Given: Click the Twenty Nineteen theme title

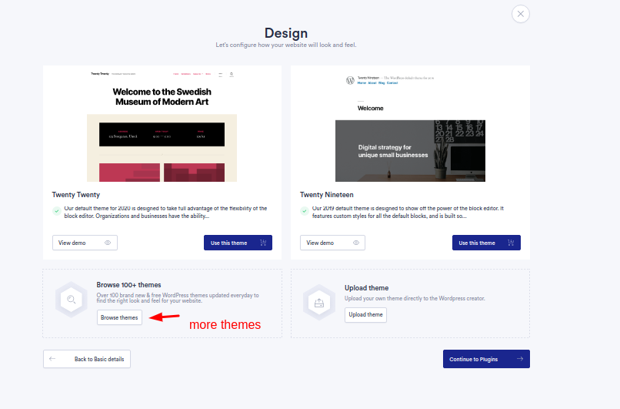Looking at the screenshot, I should coord(326,195).
